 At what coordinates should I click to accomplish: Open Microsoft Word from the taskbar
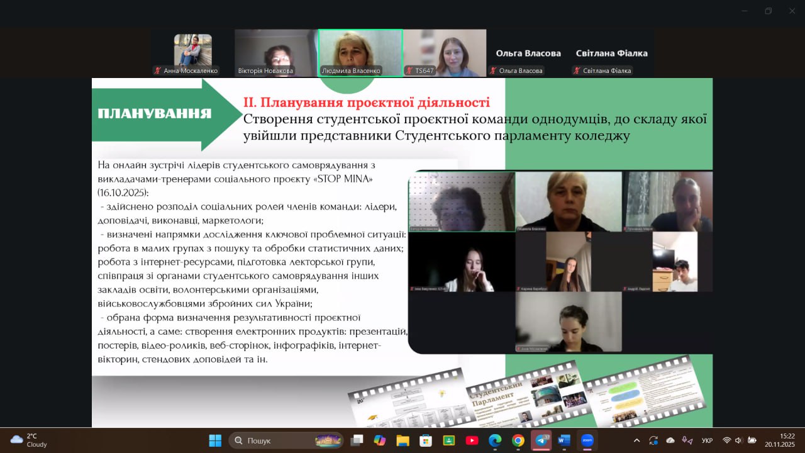pos(563,440)
